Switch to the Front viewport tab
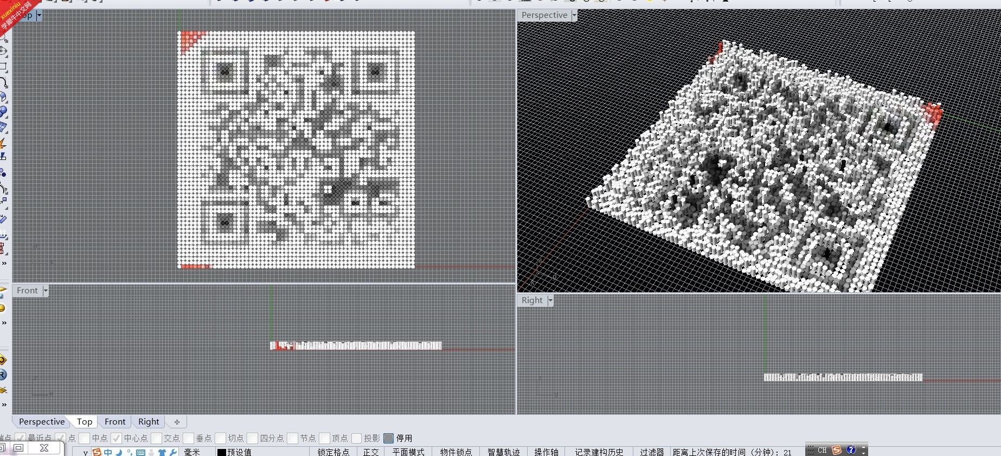 [115, 422]
